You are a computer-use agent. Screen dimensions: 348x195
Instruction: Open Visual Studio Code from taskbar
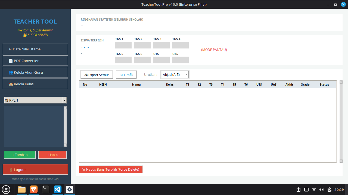coord(58,189)
